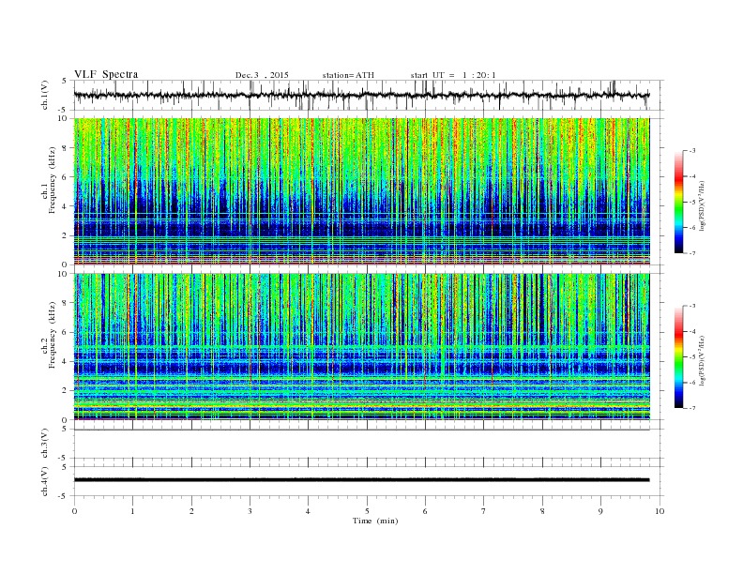
Task: Select the "Dec.3 , 2015" date label
Action: tap(262, 75)
